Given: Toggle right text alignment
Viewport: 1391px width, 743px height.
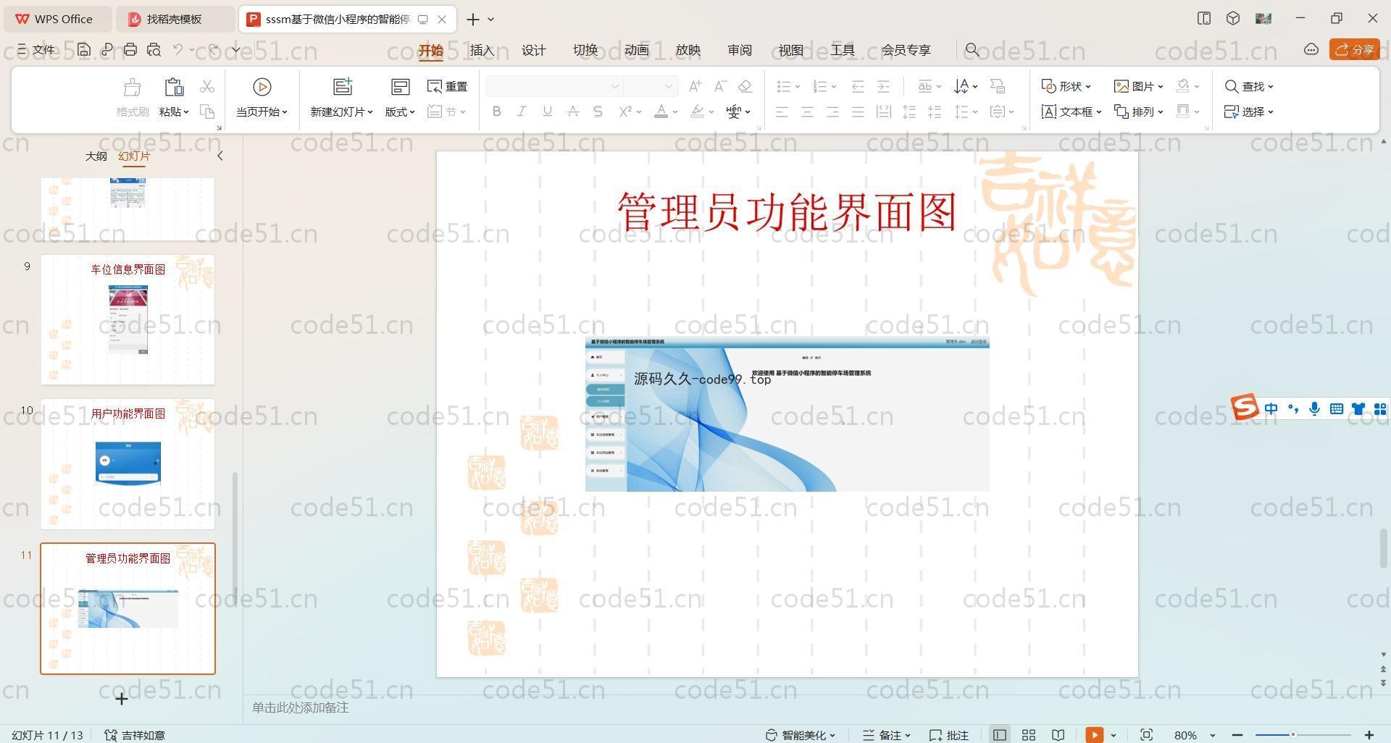Looking at the screenshot, I should [832, 112].
